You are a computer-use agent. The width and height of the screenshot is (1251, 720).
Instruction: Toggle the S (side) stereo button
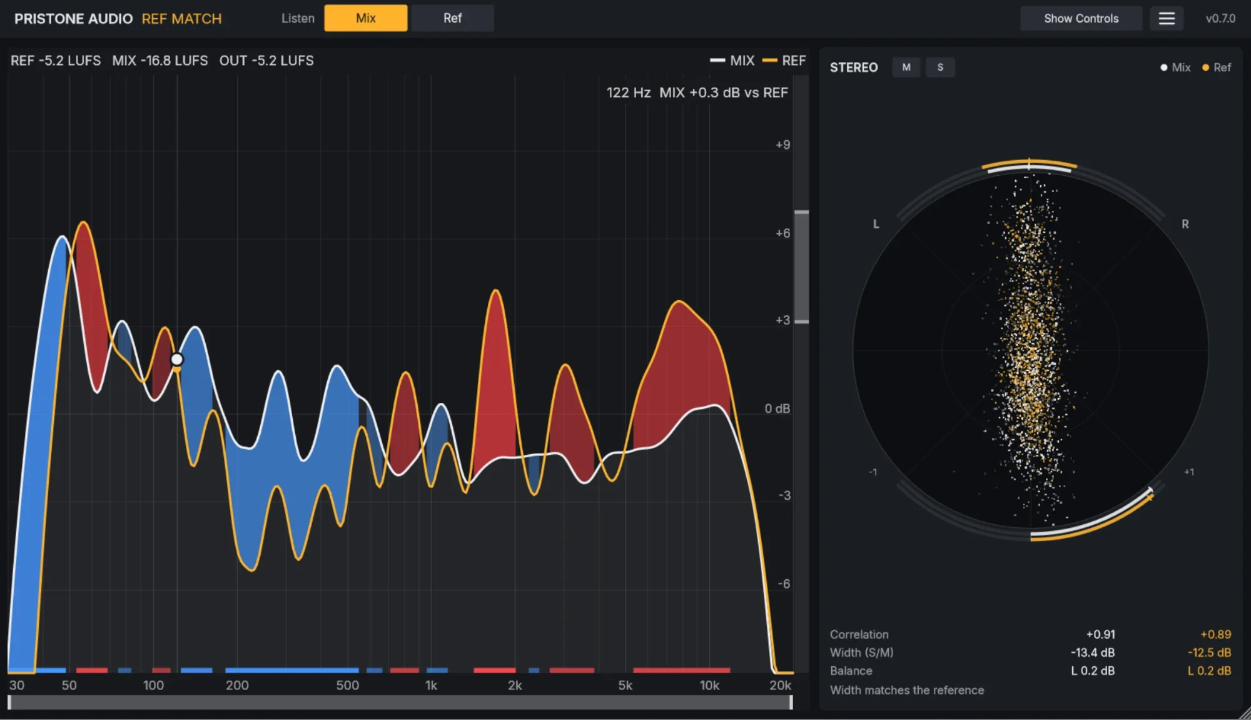(x=940, y=67)
